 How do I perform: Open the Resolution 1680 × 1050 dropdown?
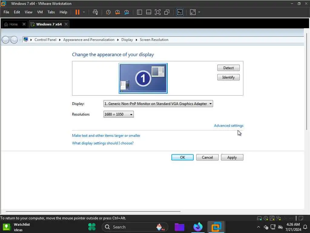coord(118,114)
